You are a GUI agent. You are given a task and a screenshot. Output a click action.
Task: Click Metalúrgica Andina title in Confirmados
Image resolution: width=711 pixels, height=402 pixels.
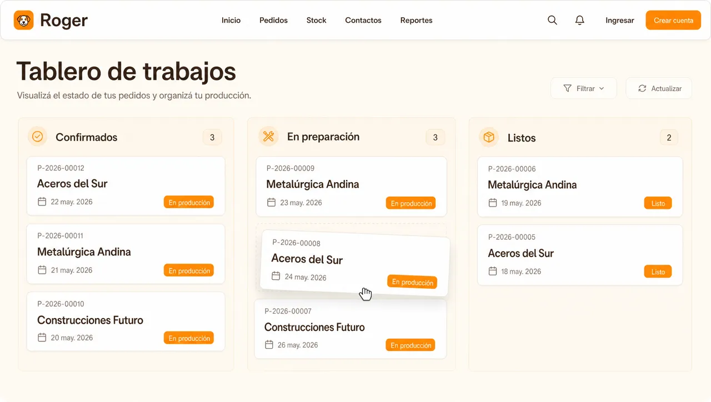(84, 252)
